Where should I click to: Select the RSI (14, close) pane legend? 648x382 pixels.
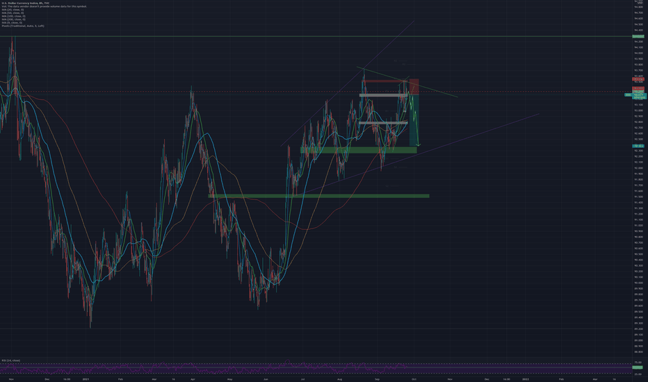tap(10, 360)
